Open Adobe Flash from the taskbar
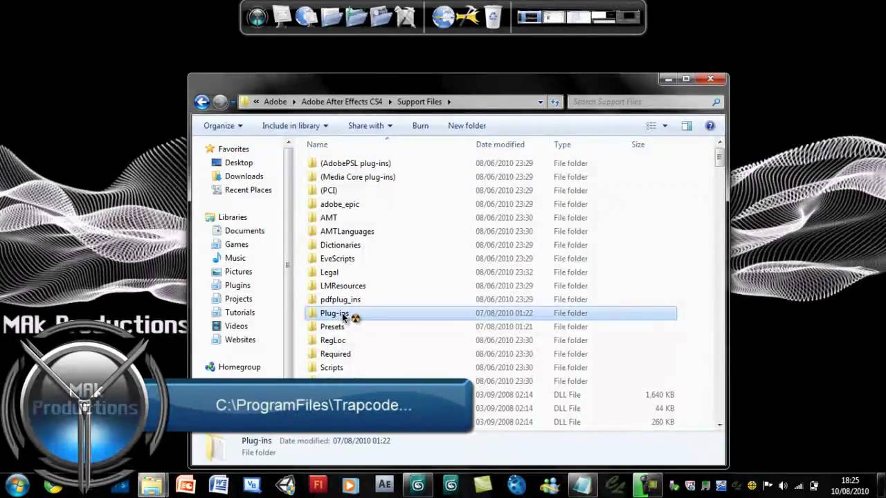Screen dimensions: 886x498 coord(318,485)
